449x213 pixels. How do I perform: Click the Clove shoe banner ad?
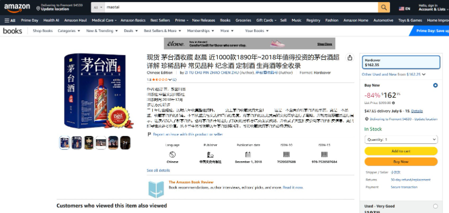249,44
